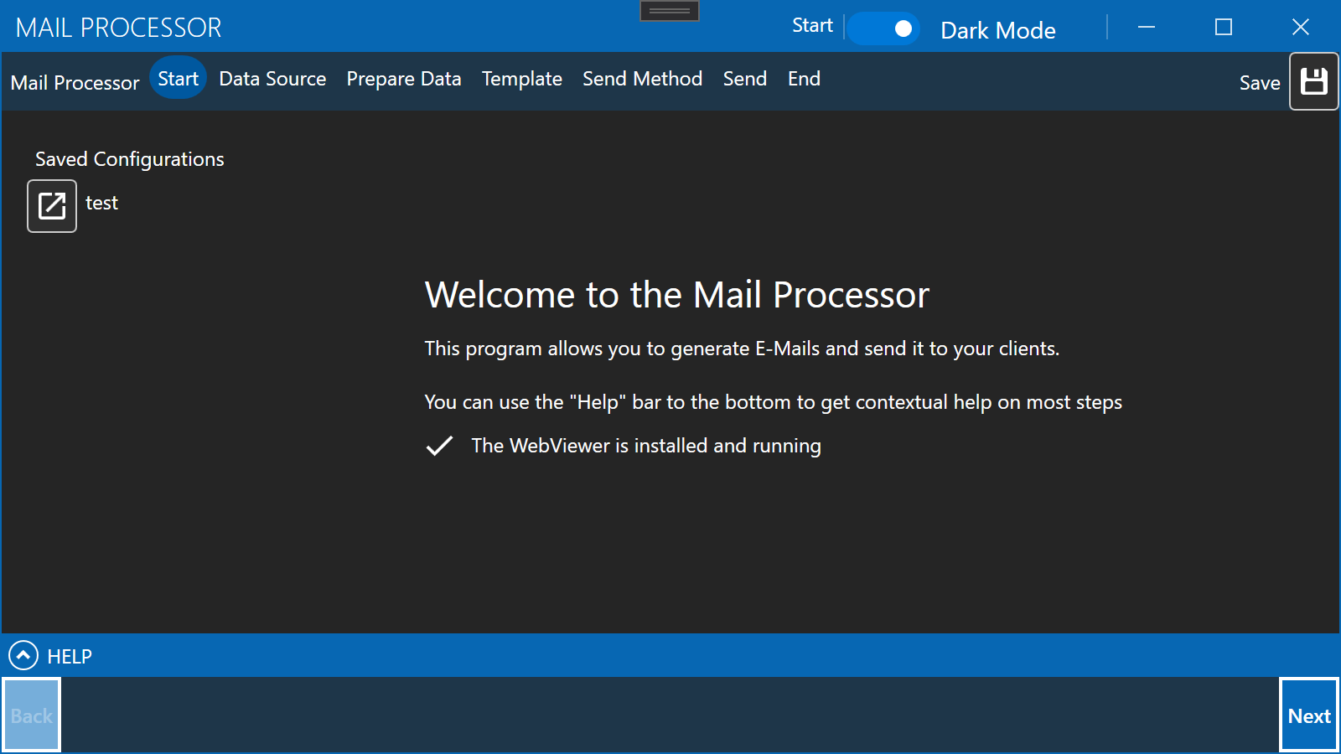Viewport: 1341px width, 754px height.
Task: Open the Template step
Action: coord(521,78)
